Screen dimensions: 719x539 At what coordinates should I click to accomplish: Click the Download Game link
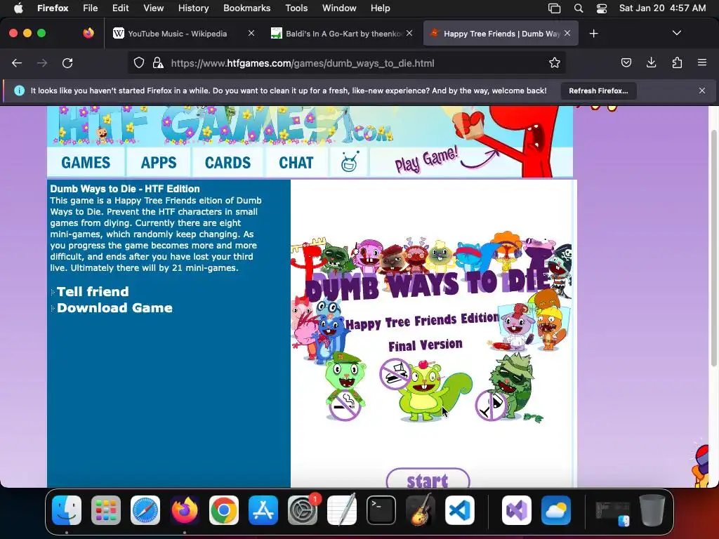coord(114,308)
